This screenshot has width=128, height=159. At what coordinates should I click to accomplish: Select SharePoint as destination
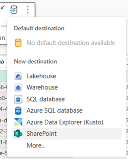[x=67, y=134]
